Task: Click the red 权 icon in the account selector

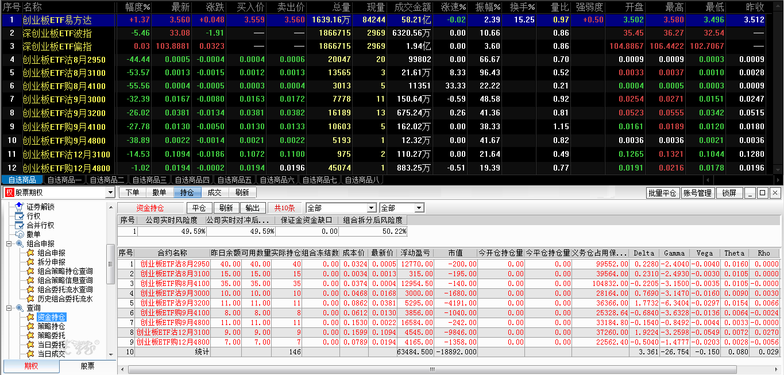Action: pyautogui.click(x=9, y=193)
